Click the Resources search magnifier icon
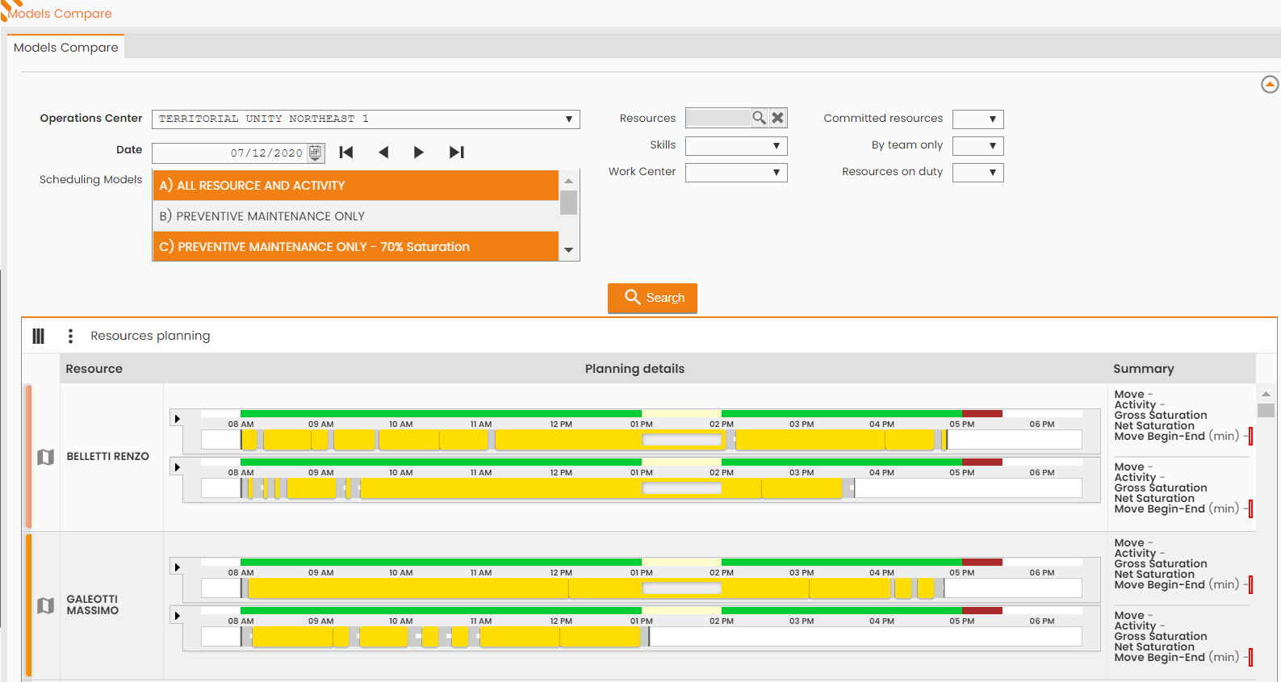Screen dimensions: 1281x682 (x=759, y=118)
